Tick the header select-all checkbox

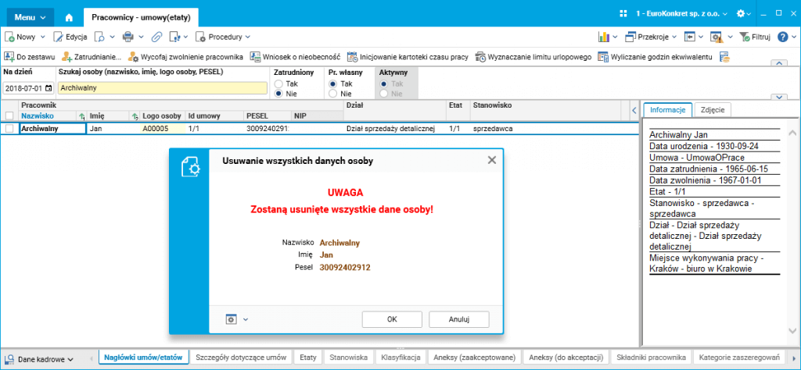[x=9, y=116]
